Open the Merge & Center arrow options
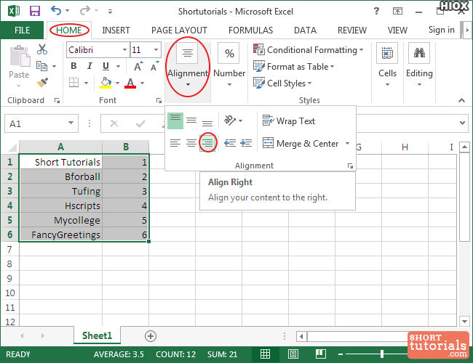The width and height of the screenshot is (473, 363). pyautogui.click(x=348, y=143)
